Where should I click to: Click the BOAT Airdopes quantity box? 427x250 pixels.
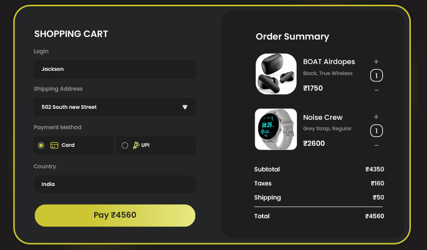pos(376,76)
